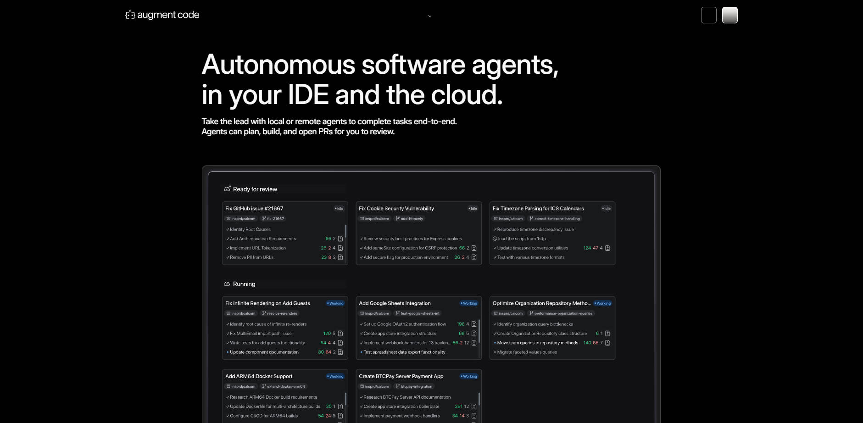Click the Augment Code logo icon
863x423 pixels.
coord(130,15)
